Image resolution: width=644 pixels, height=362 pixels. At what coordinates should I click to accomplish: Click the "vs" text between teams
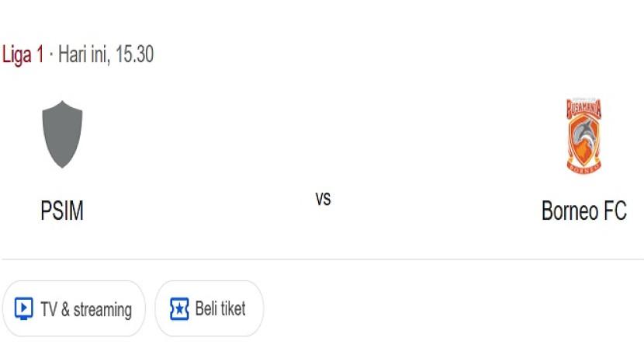point(323,199)
